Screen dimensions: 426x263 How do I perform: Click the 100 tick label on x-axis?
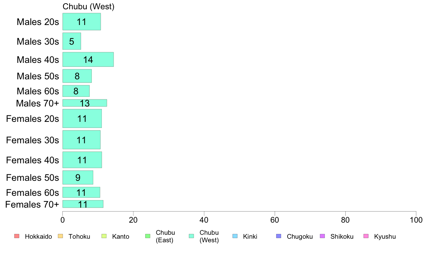pyautogui.click(x=416, y=220)
